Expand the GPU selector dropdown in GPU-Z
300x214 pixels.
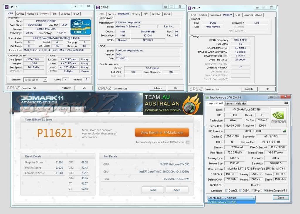pyautogui.click(x=253, y=198)
